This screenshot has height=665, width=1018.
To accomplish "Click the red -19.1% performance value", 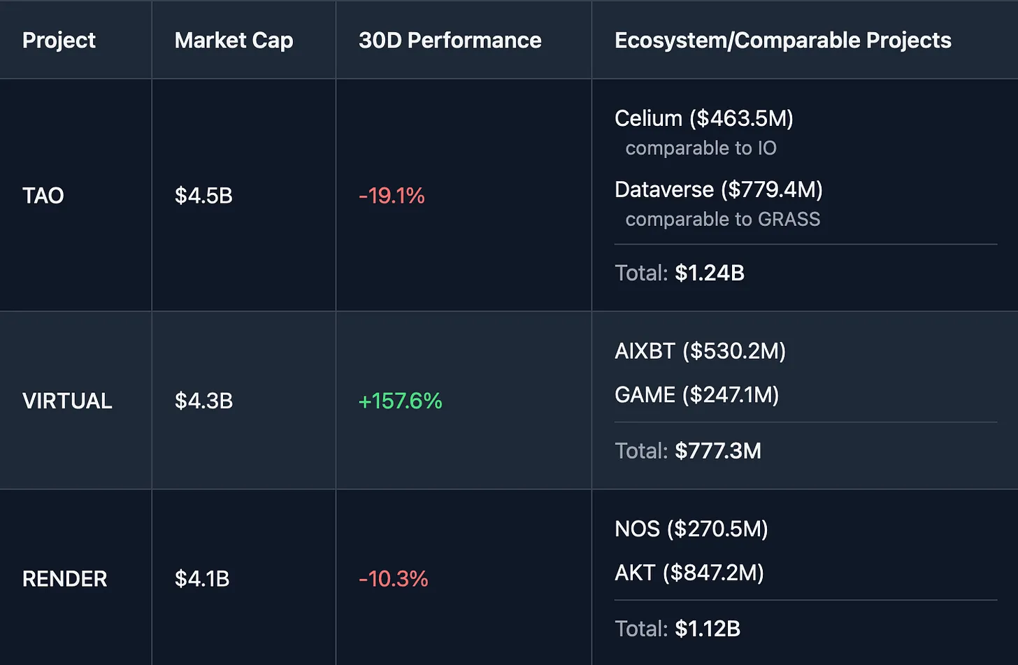I will (392, 196).
